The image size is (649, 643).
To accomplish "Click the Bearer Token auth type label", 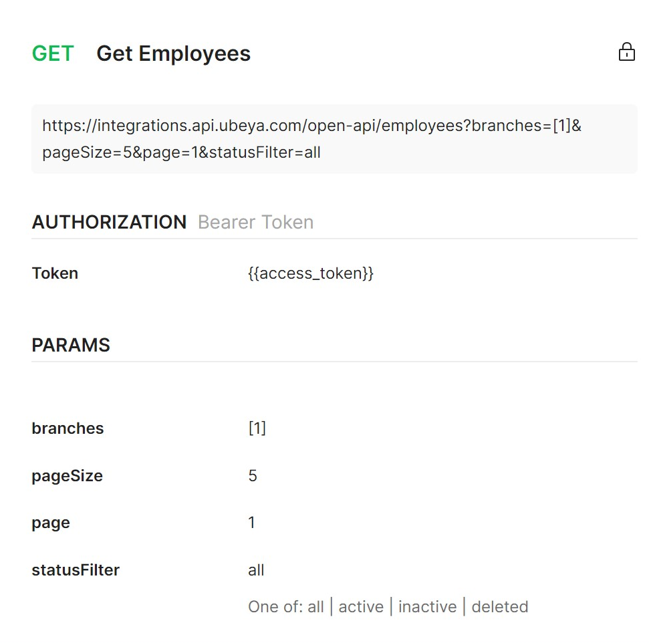I will point(255,222).
